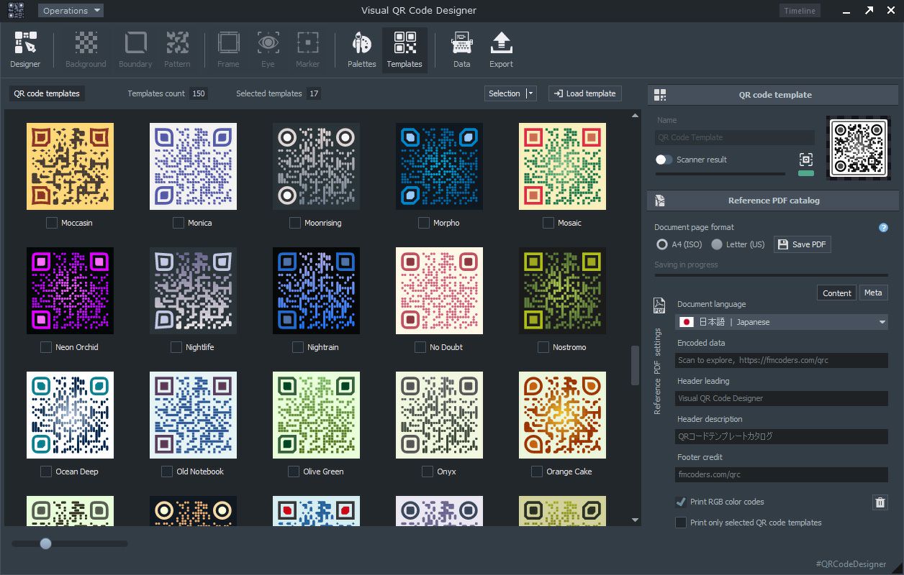Click the Encoded data input field
Screen dimensions: 904x575
[x=782, y=360]
